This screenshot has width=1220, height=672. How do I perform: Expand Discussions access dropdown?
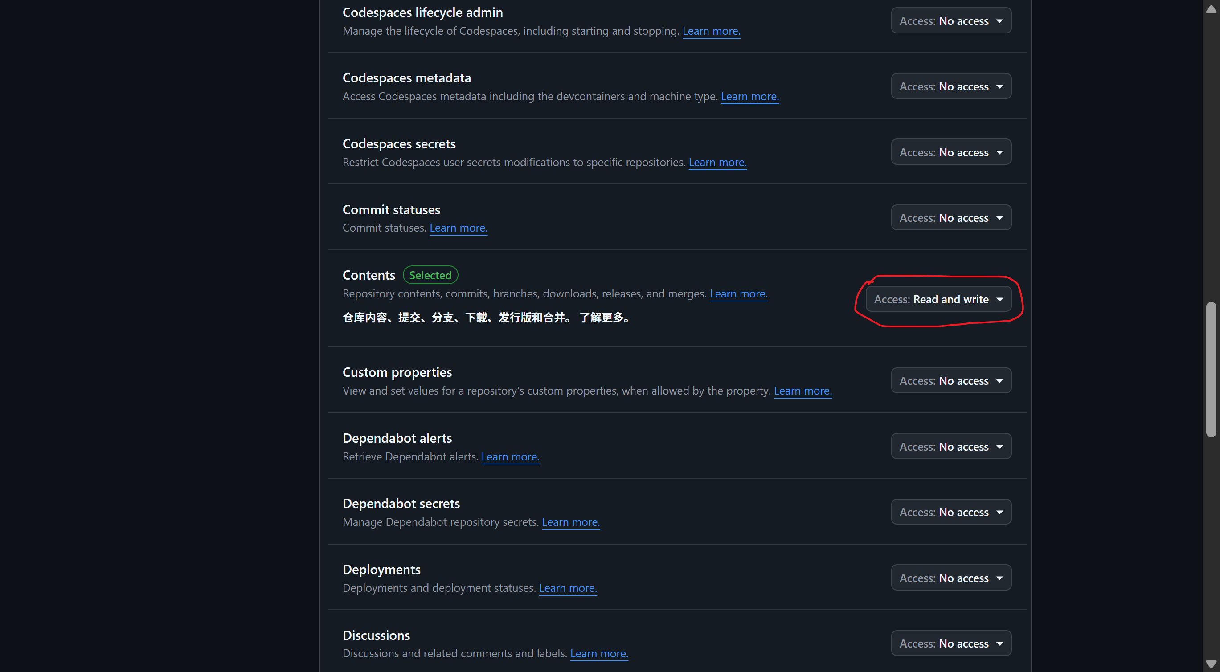point(950,643)
